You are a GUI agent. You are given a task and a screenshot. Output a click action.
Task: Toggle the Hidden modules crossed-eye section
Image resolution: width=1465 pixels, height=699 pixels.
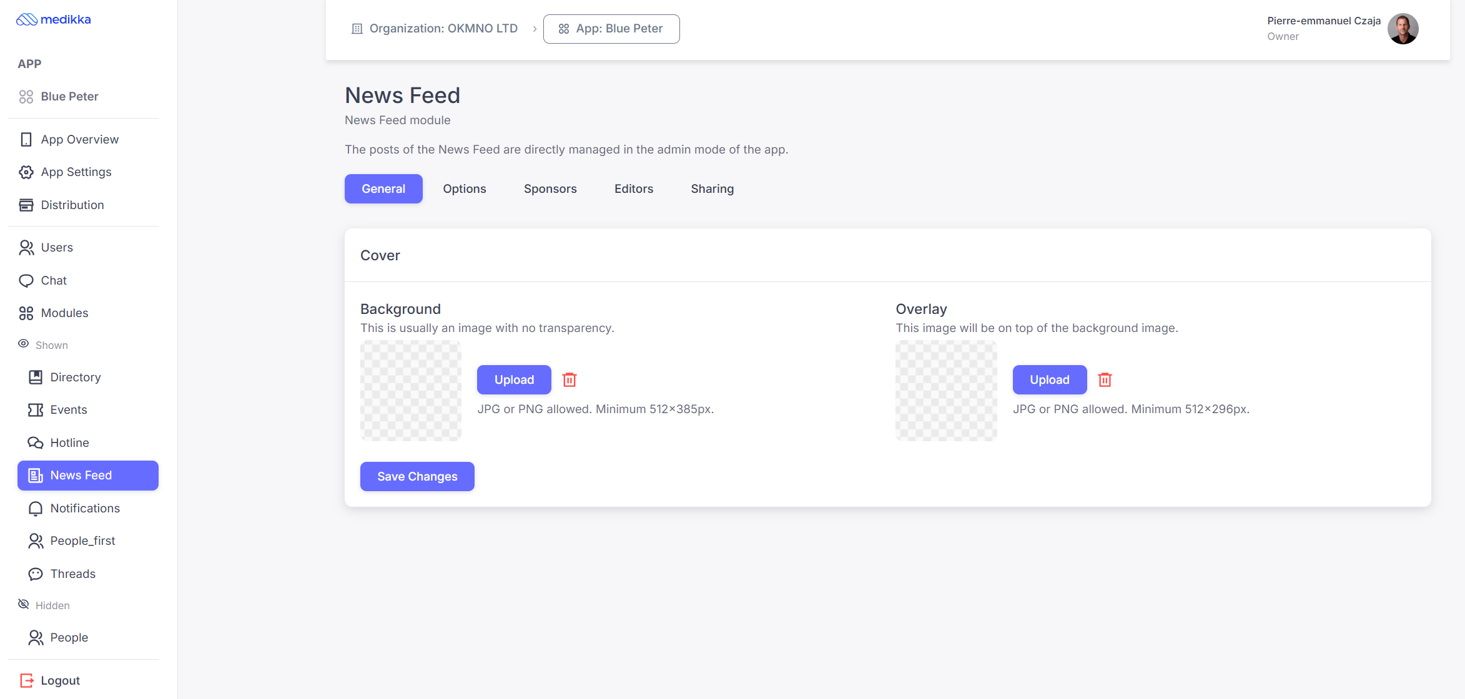point(44,605)
